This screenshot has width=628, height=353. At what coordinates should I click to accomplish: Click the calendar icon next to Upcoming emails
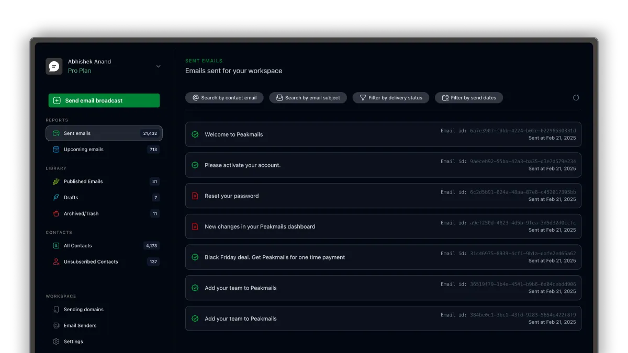click(56, 150)
